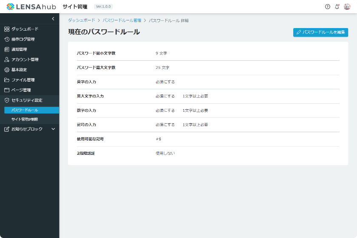Click the value 9 文字
Screen dimensions: 357x238
tap(161, 53)
